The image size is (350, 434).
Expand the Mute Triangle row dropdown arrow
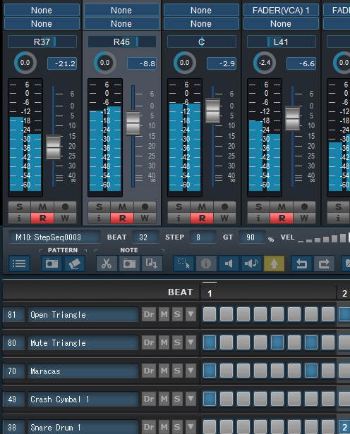pos(191,342)
